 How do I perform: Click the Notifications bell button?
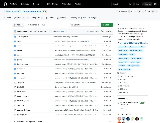[x=122, y=11]
